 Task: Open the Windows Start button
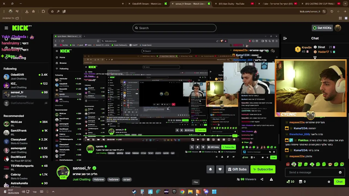pos(214,192)
